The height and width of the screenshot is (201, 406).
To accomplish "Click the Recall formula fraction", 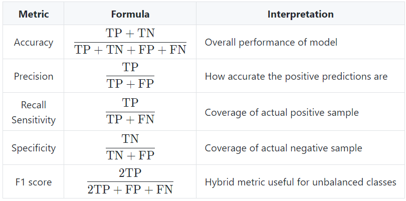I will click(130, 112).
